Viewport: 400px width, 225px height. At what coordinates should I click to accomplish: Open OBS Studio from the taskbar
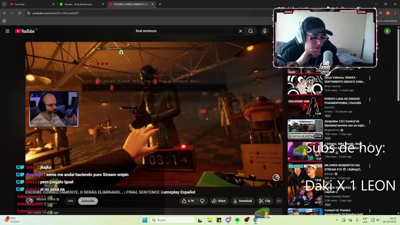coord(247,220)
